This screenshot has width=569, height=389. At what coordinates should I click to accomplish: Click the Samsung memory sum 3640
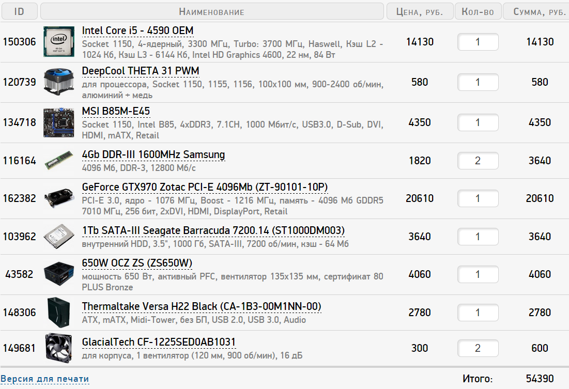pyautogui.click(x=540, y=160)
